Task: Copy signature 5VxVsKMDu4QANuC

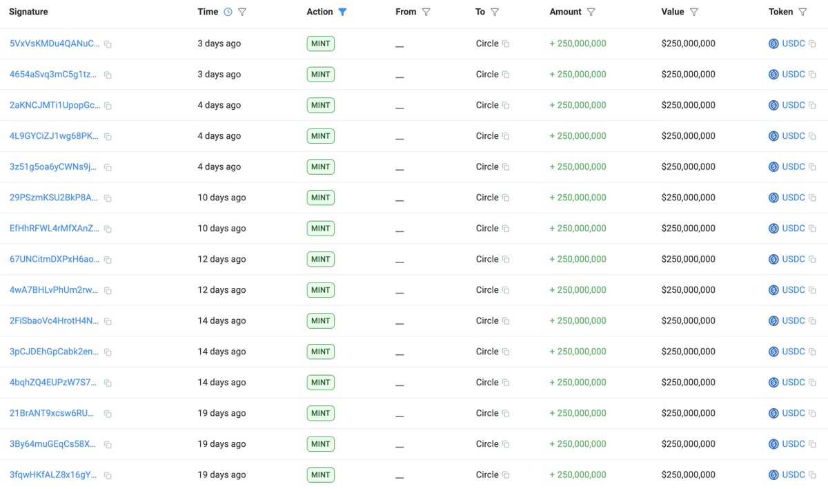Action: [x=108, y=44]
